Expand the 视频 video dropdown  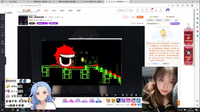62,10
